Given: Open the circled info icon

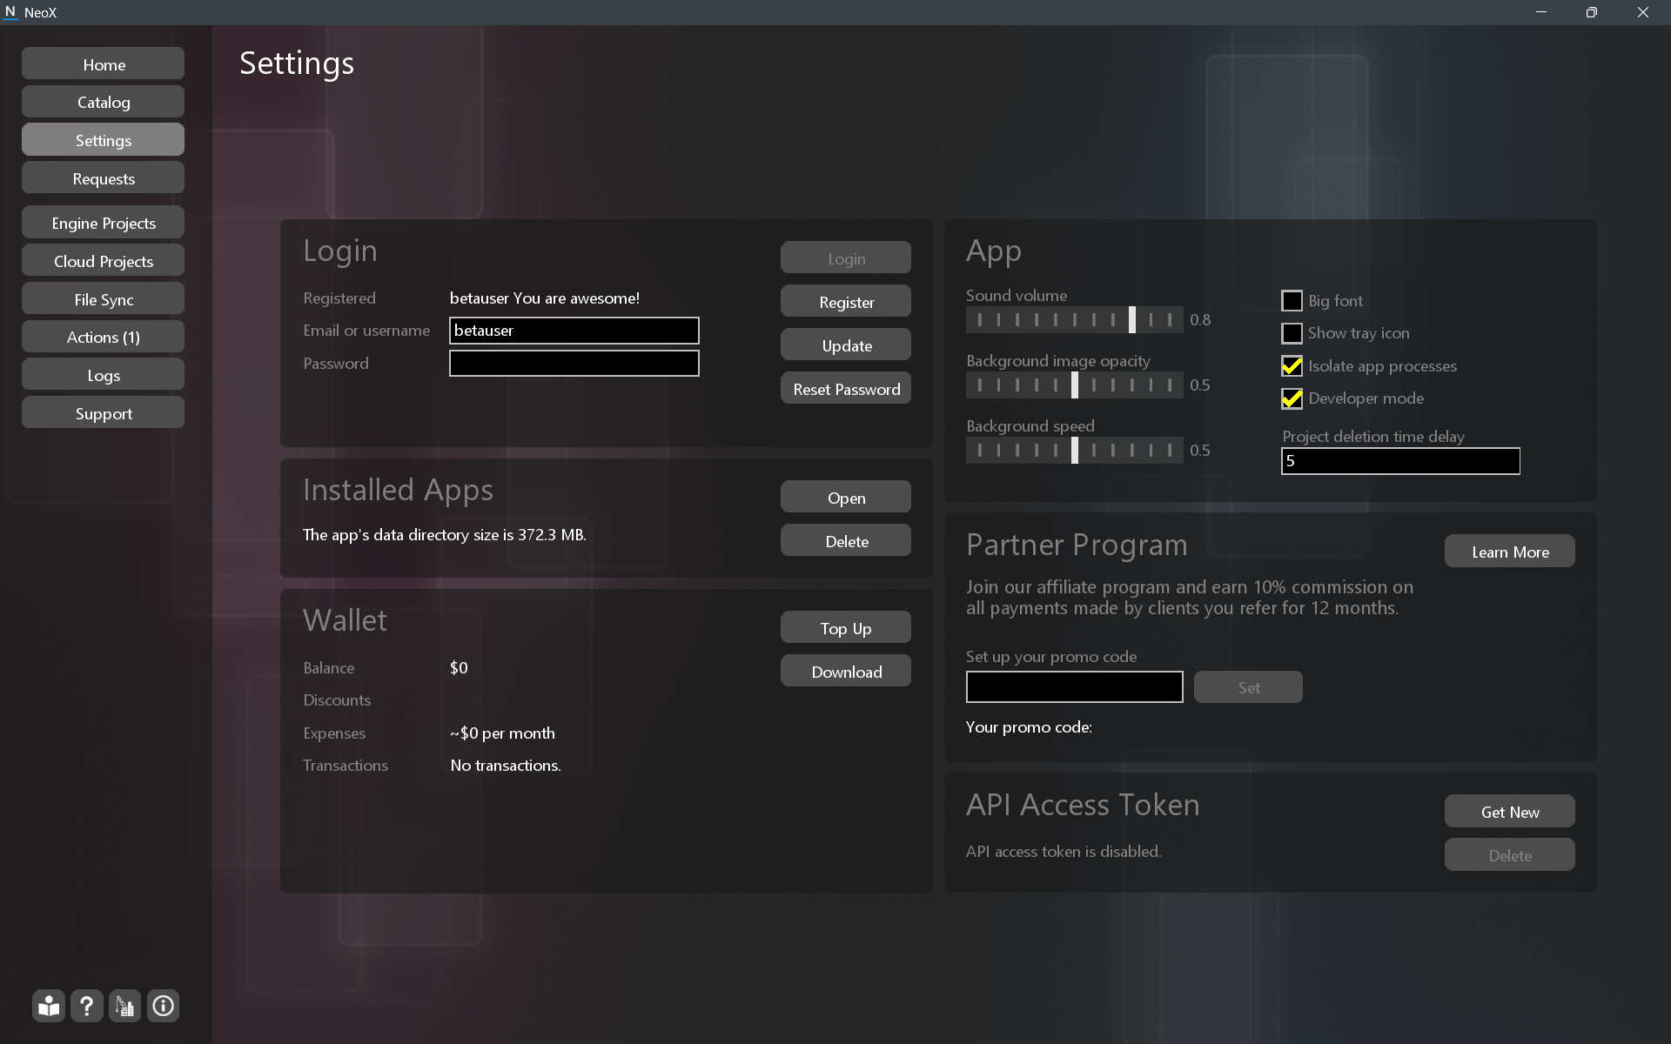Looking at the screenshot, I should (x=163, y=1006).
